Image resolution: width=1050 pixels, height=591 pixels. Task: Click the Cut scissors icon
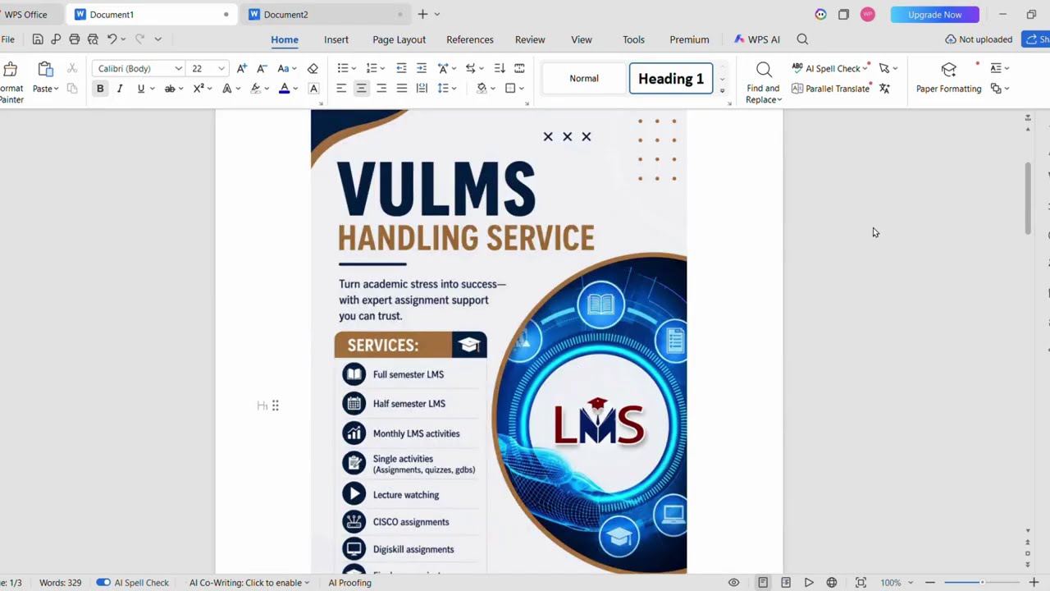[x=72, y=68]
